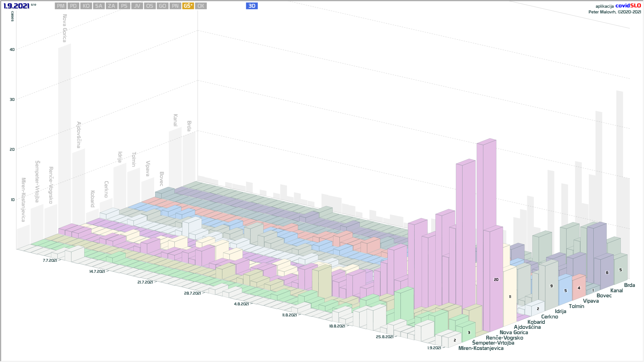Screen dimensions: 644x362
Task: Select the Idrija bar labeled 9
Action: [551, 286]
